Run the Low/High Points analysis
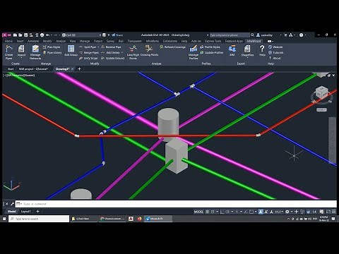This screenshot has width=339, height=254. 133,52
